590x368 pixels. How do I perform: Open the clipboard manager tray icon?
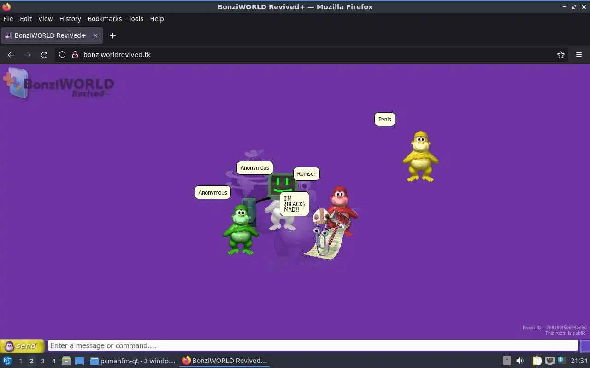pyautogui.click(x=537, y=361)
